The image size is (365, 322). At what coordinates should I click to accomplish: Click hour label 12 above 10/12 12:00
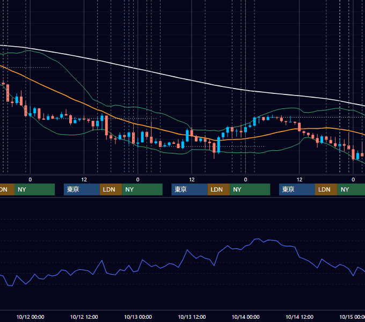click(x=84, y=180)
